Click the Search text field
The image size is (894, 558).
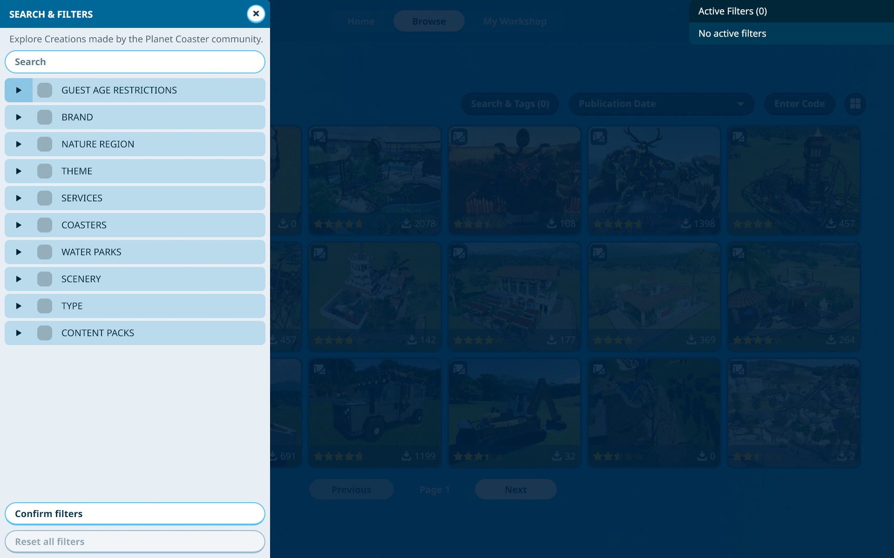pyautogui.click(x=135, y=62)
